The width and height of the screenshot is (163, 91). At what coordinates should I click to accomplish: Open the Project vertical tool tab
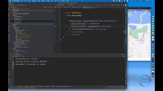(x=9, y=9)
